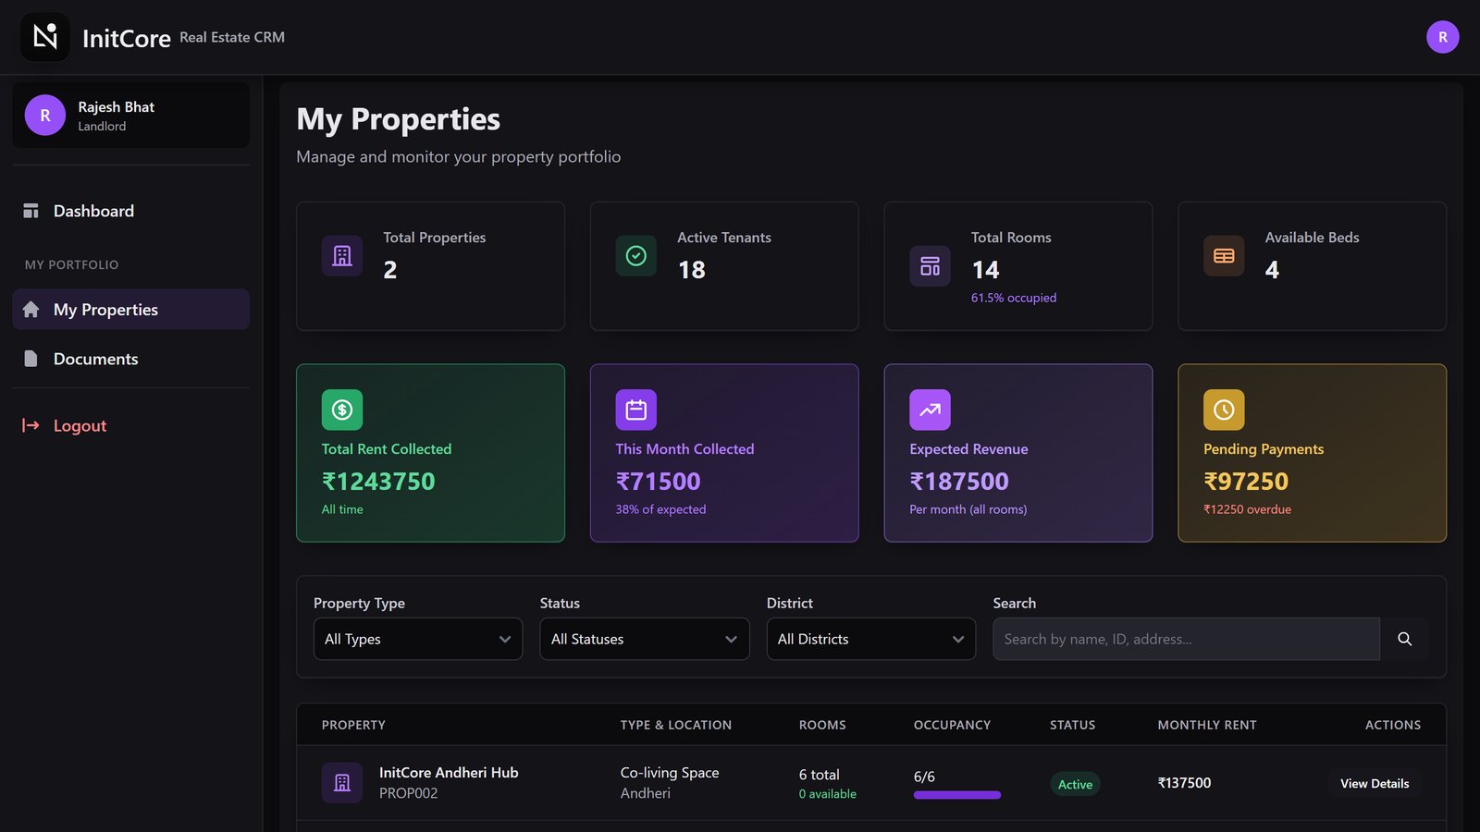The width and height of the screenshot is (1480, 832).
Task: Click the InitCore Andheri Hub name
Action: coord(449,772)
